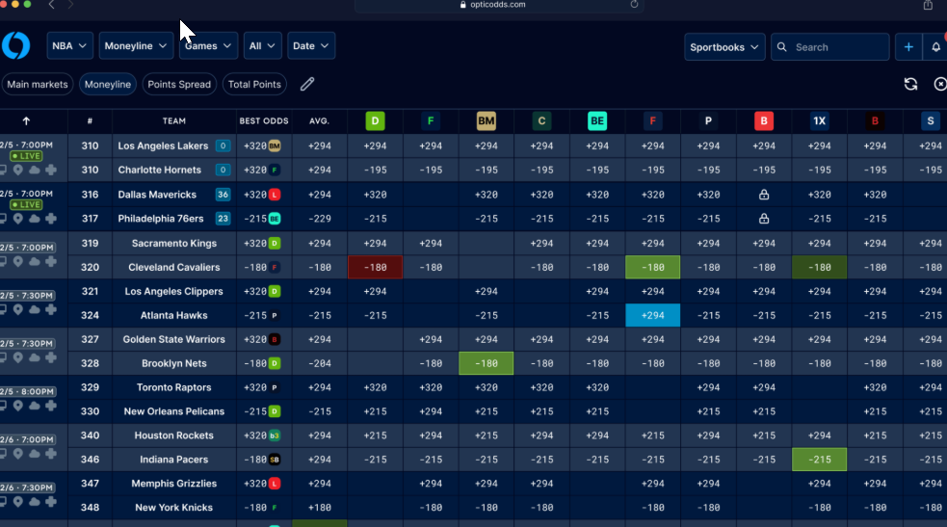Image resolution: width=947 pixels, height=527 pixels.
Task: Open the location pin for Lakers vs Hornets
Action: (18, 171)
